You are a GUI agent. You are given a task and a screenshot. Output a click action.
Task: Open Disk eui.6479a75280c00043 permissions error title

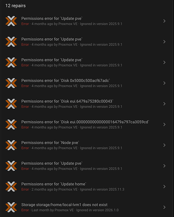click(x=67, y=101)
